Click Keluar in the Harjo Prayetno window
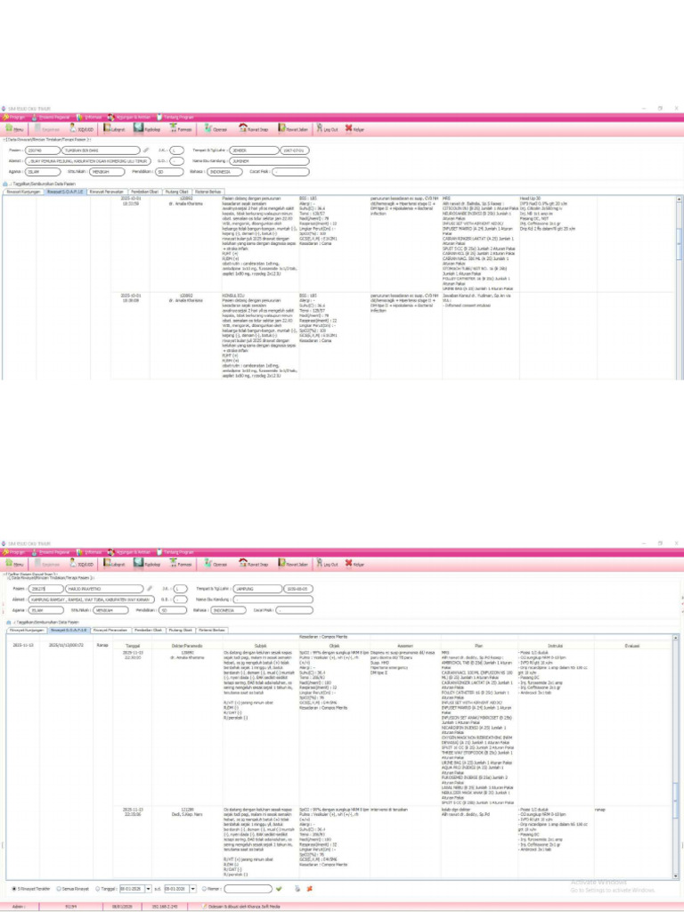684x912 pixels. click(354, 564)
